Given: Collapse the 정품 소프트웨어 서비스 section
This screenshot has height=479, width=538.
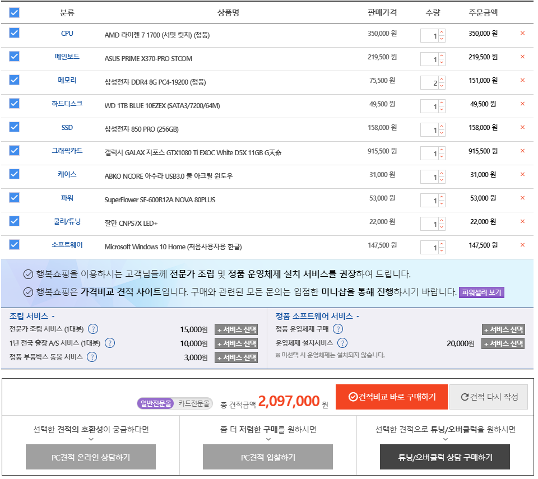Looking at the screenshot, I should [x=319, y=318].
